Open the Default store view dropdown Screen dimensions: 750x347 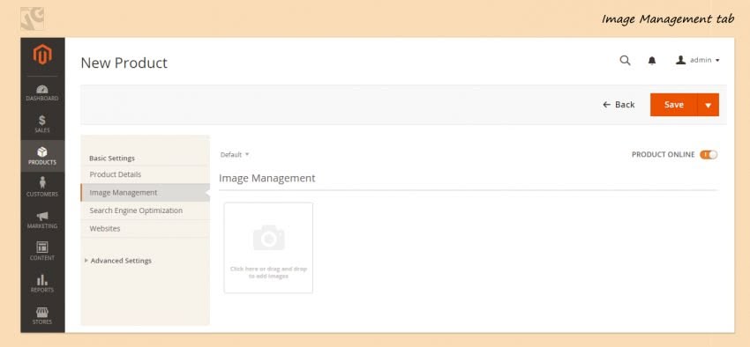(235, 155)
